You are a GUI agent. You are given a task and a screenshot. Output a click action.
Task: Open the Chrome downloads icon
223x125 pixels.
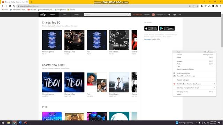coord(209,6)
